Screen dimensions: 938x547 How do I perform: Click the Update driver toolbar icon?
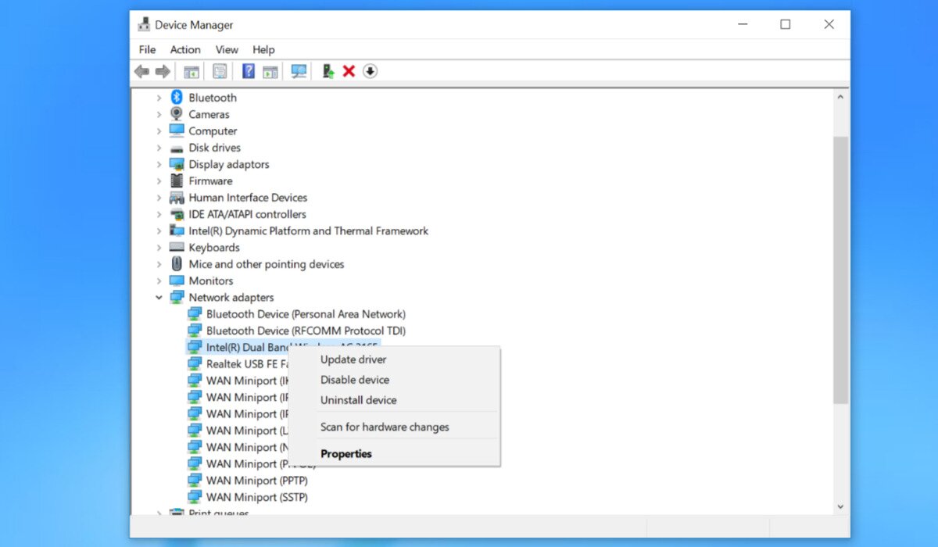coord(327,71)
